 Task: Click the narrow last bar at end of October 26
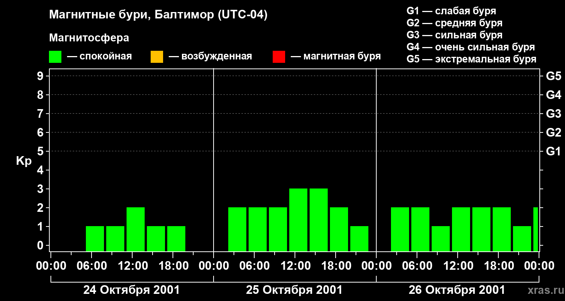(x=536, y=229)
